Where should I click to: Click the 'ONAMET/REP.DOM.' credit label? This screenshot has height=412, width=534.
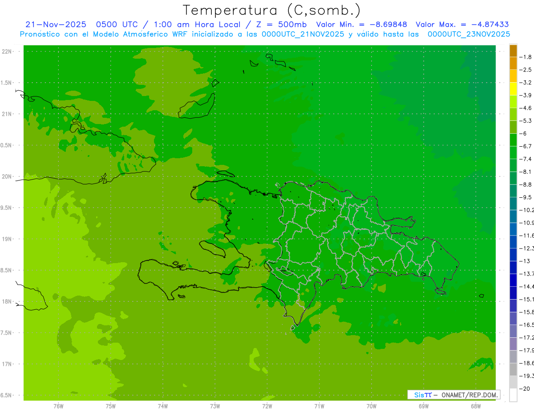click(x=469, y=395)
